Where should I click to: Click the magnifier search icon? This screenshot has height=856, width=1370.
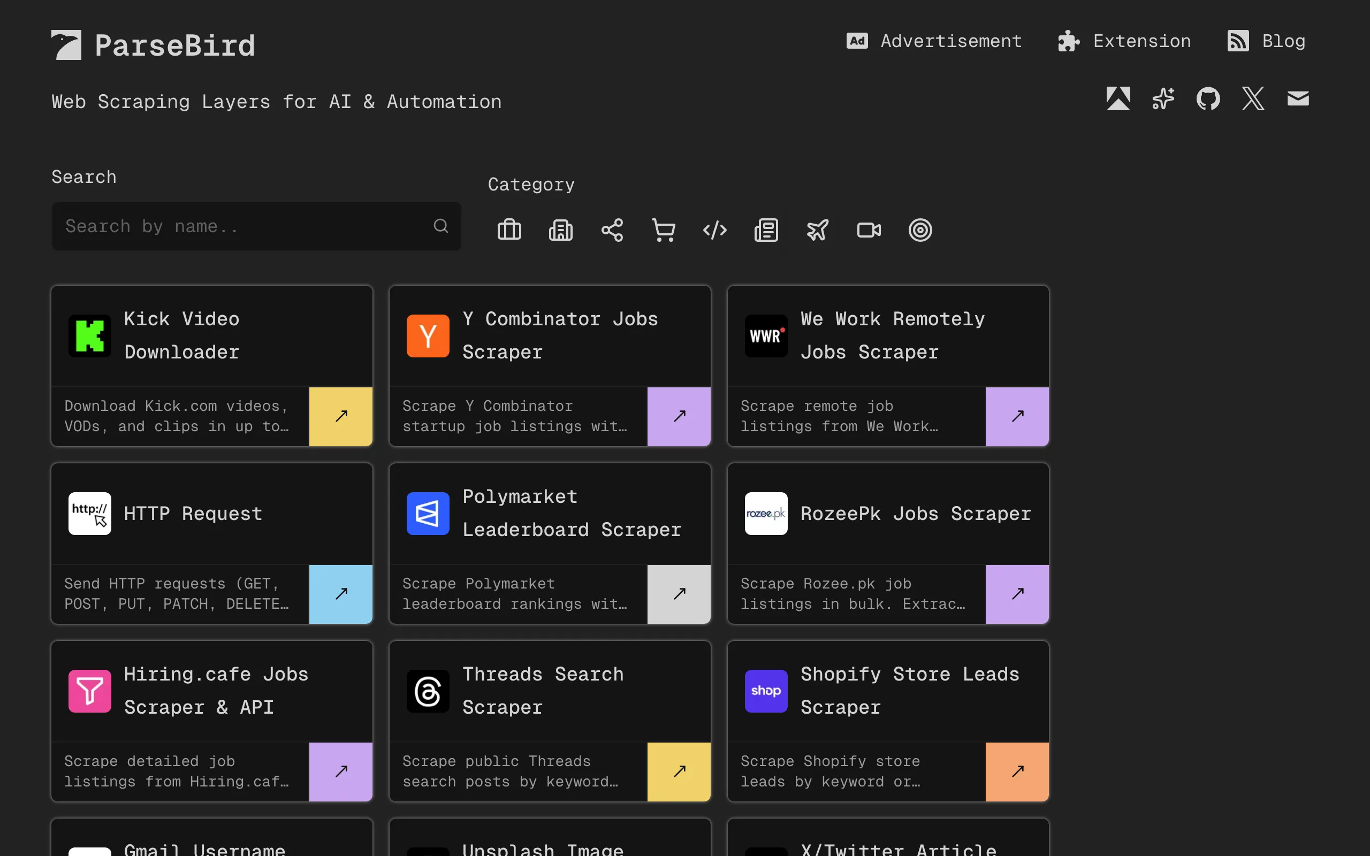(x=441, y=226)
